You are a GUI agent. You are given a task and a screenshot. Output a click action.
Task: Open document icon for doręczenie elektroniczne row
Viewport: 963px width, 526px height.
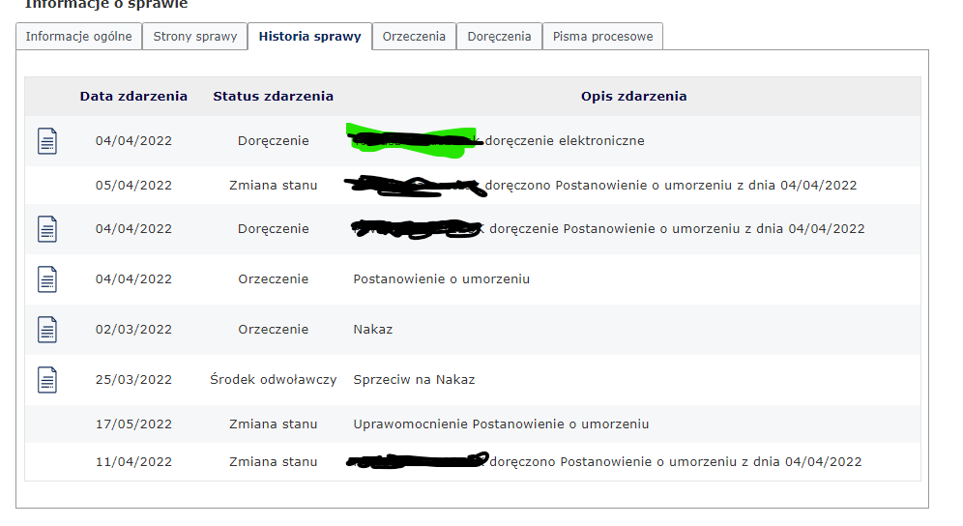47,141
